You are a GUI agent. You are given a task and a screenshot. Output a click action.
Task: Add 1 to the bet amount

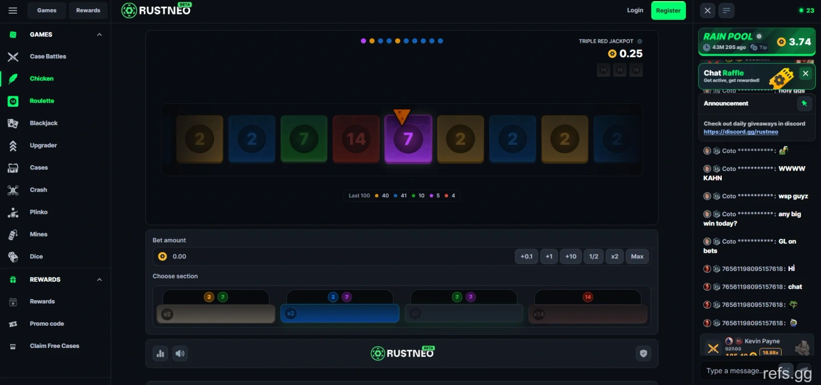click(x=548, y=257)
